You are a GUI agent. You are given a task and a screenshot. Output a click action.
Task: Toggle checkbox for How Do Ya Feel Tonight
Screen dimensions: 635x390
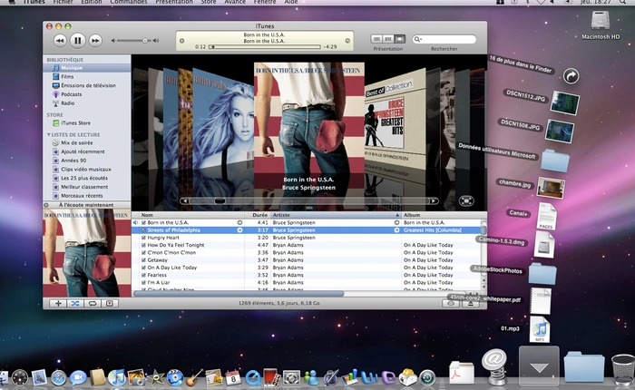(143, 245)
